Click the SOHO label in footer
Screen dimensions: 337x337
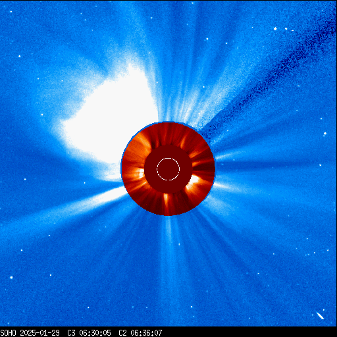pyautogui.click(x=8, y=332)
